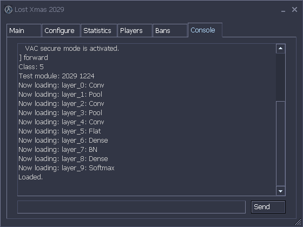Click the 'layer_7: BN' console line
This screenshot has height=227, width=303.
[58, 150]
